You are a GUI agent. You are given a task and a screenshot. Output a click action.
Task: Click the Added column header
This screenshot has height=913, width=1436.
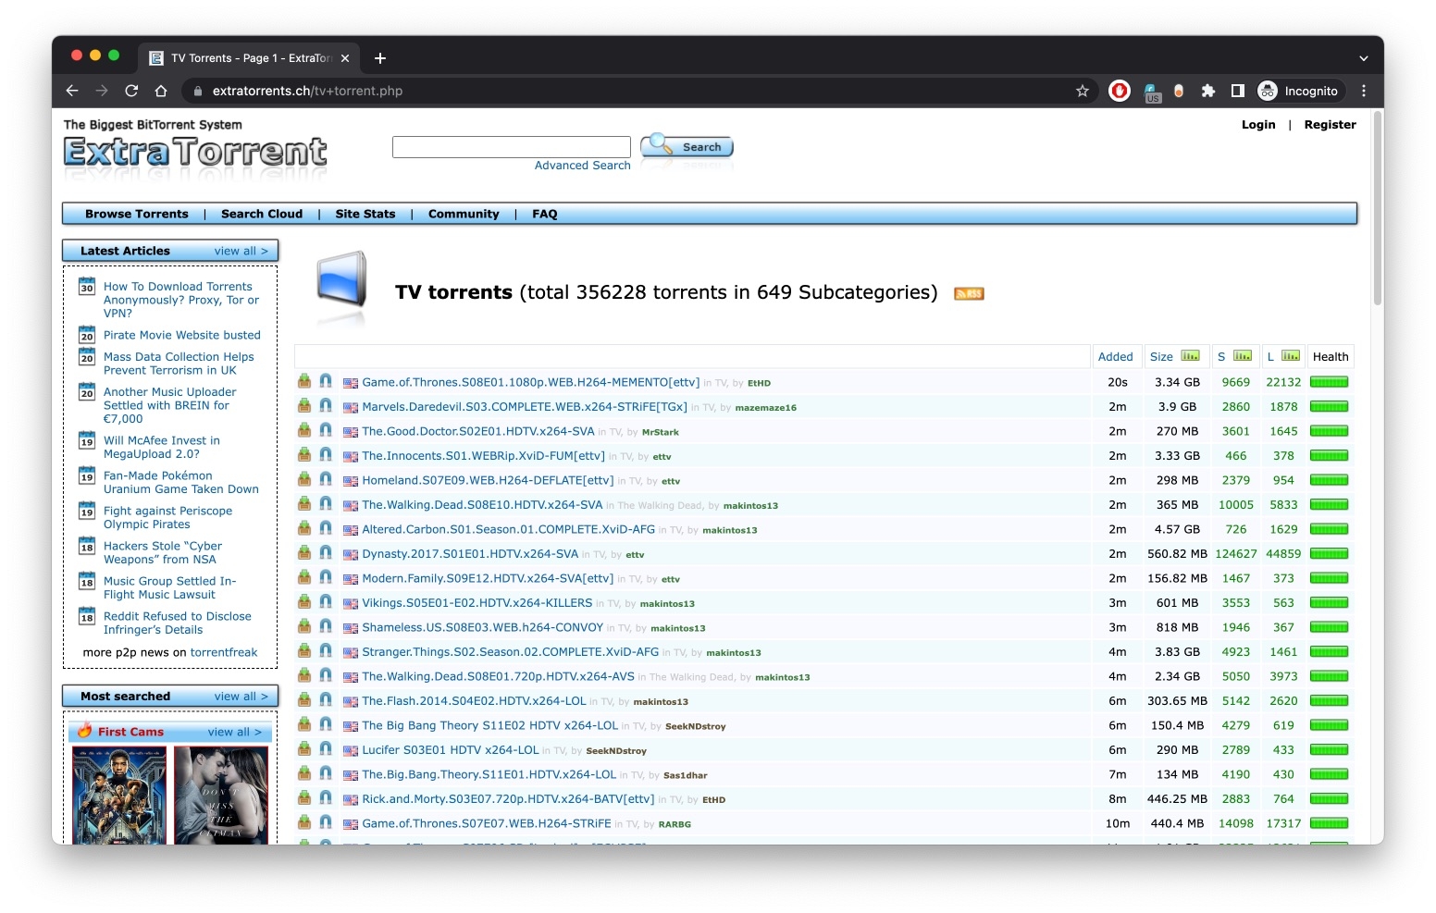coord(1115,356)
